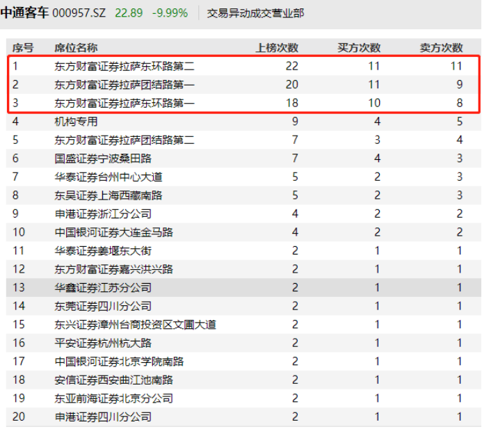Select row 中国银河证券北京学院南路
The image size is (482, 436).
[243, 362]
